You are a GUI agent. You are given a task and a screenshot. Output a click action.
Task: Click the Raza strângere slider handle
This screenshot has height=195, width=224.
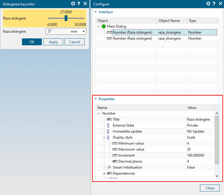(x=66, y=18)
